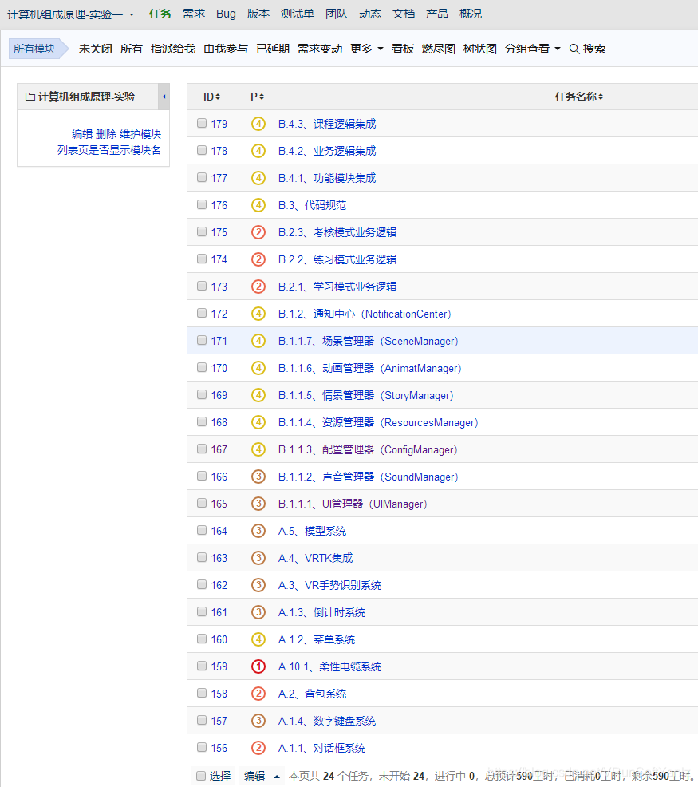Open the 测试单 top menu
698x787 pixels.
pos(297,14)
